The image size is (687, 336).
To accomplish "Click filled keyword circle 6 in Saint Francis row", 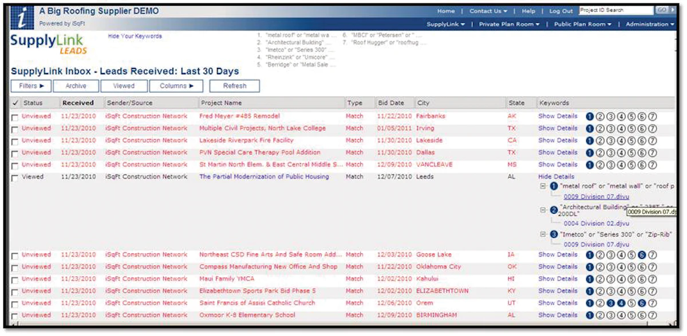I will pos(642,303).
